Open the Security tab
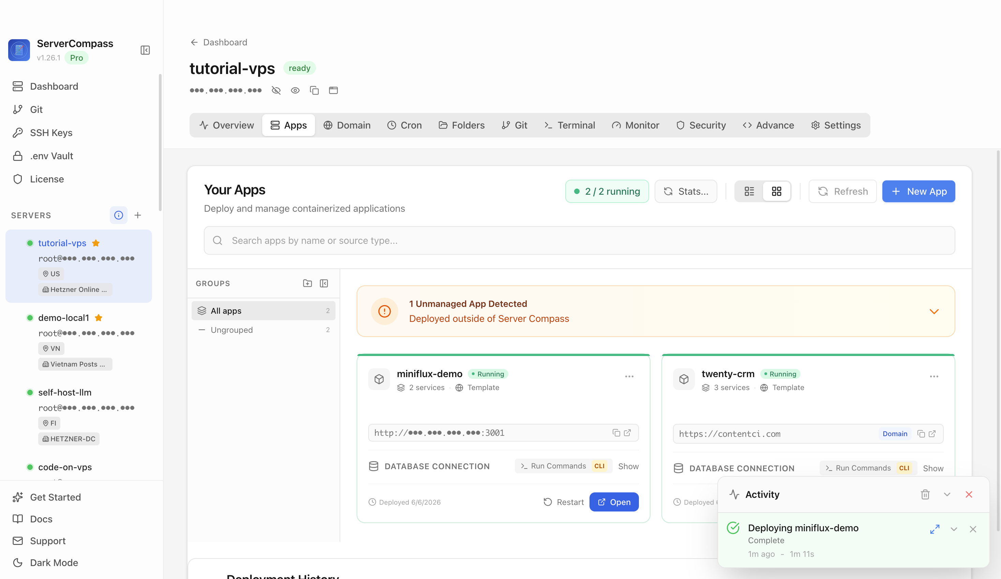1001x579 pixels. click(701, 125)
